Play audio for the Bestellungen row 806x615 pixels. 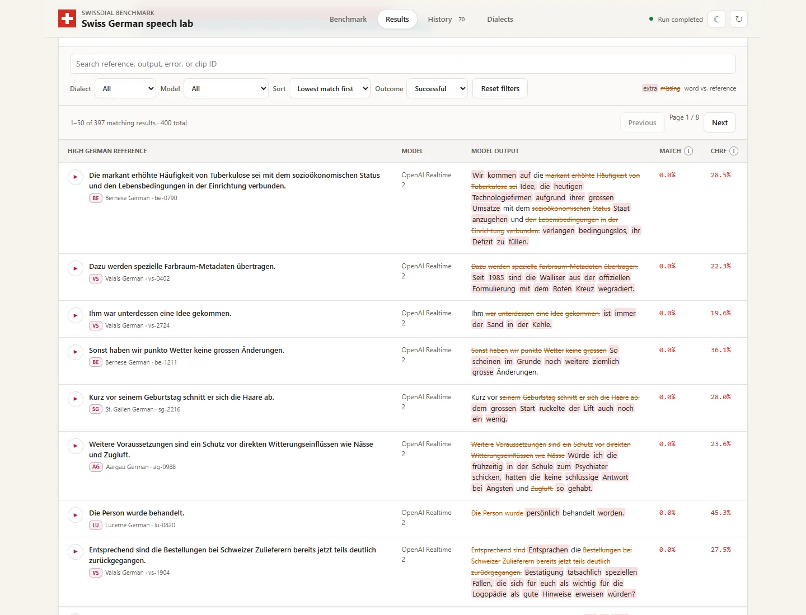click(76, 552)
